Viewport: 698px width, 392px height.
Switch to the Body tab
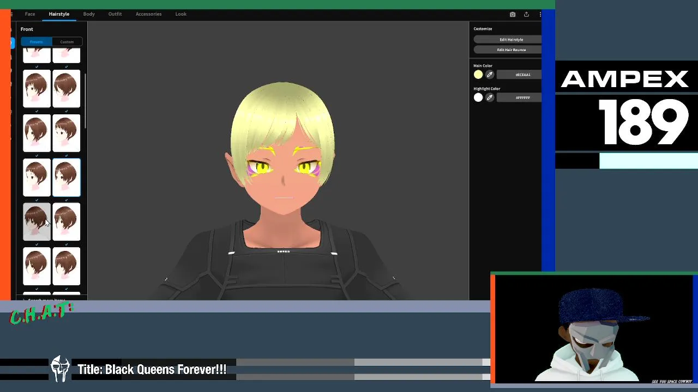click(x=89, y=14)
